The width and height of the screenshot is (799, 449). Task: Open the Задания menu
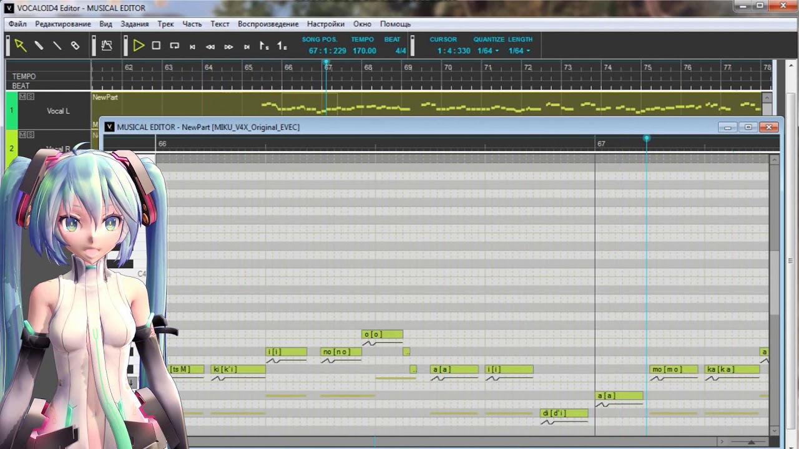[135, 24]
